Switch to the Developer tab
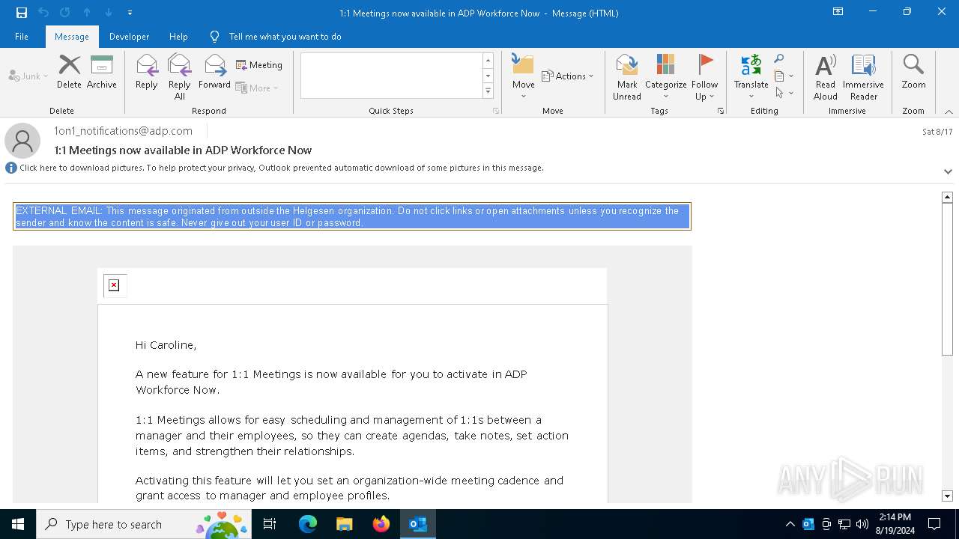Viewport: 959px width, 539px height. click(129, 37)
